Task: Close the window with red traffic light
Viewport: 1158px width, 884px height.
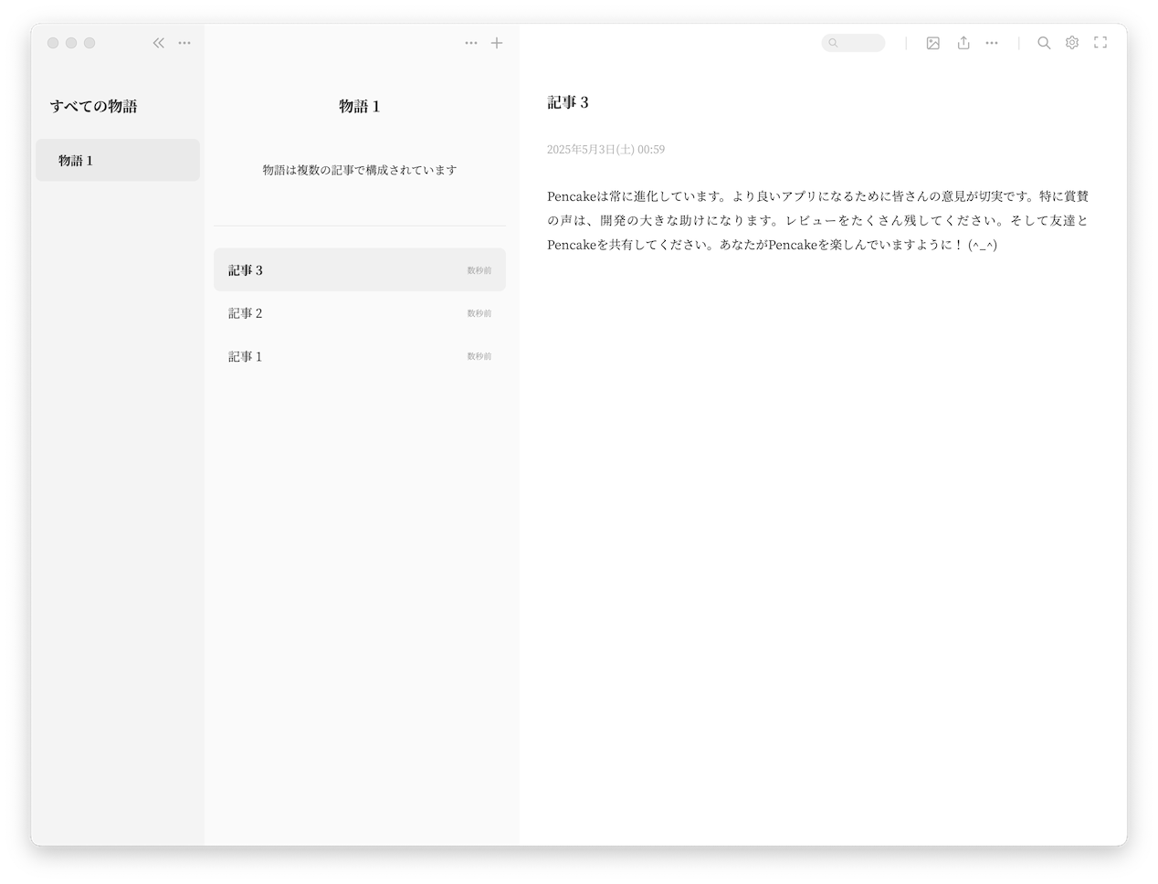Action: (53, 43)
